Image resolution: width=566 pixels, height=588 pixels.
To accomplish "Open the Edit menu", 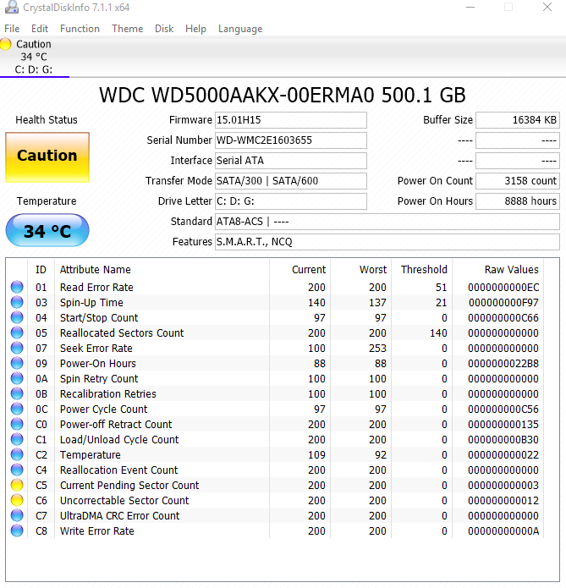I will [x=40, y=29].
